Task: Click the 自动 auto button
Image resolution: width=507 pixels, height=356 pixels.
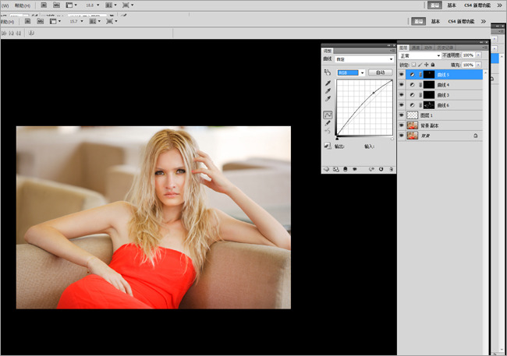Action: [381, 72]
